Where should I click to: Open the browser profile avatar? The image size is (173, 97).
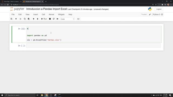coord(168,5)
